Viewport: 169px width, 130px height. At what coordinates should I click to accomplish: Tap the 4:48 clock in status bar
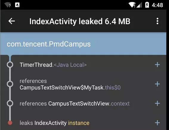(x=157, y=5)
